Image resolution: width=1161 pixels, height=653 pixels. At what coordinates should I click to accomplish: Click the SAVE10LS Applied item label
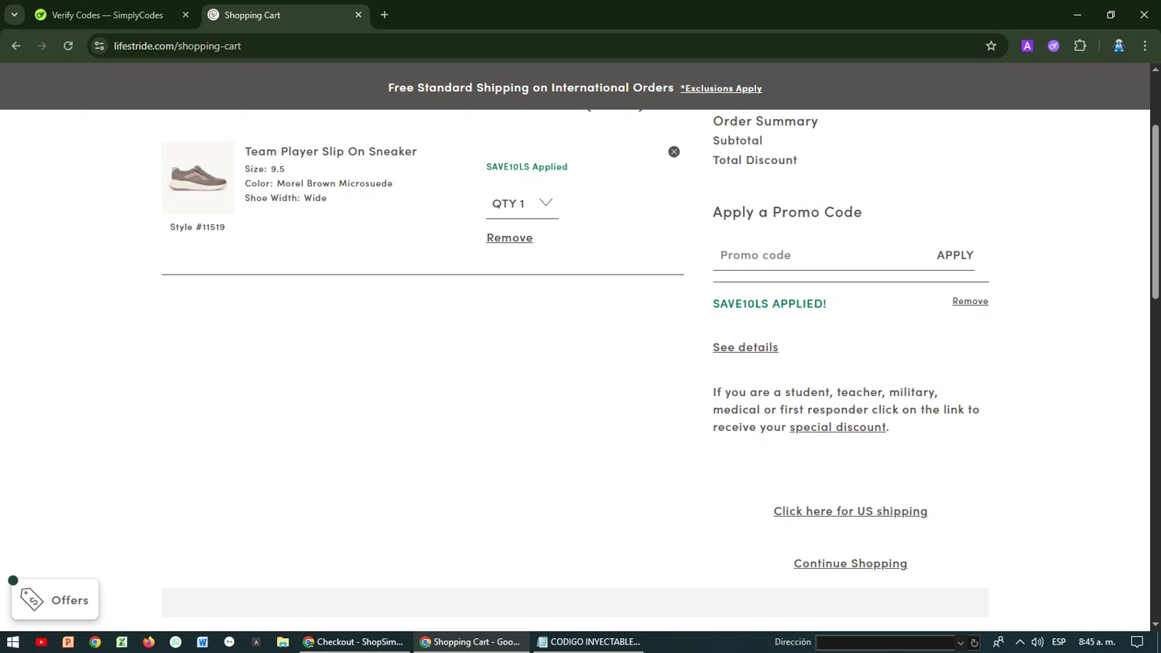point(526,167)
